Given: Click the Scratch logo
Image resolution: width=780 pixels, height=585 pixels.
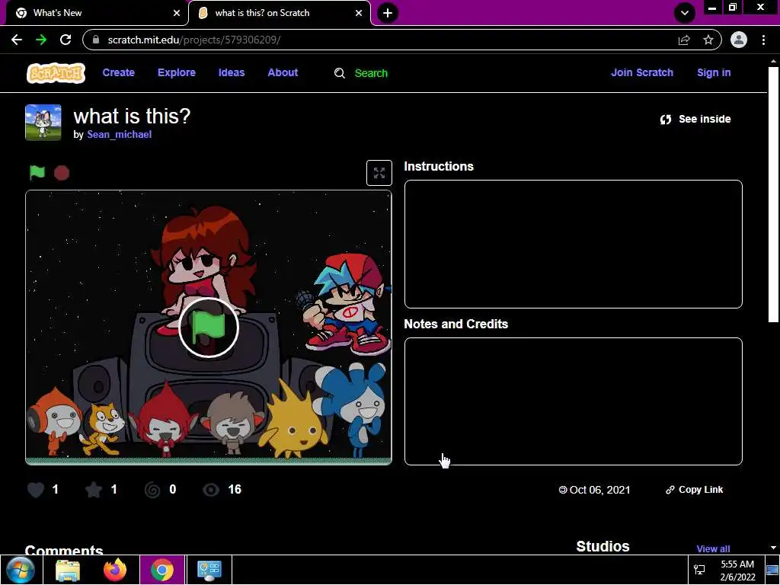Looking at the screenshot, I should (x=56, y=73).
